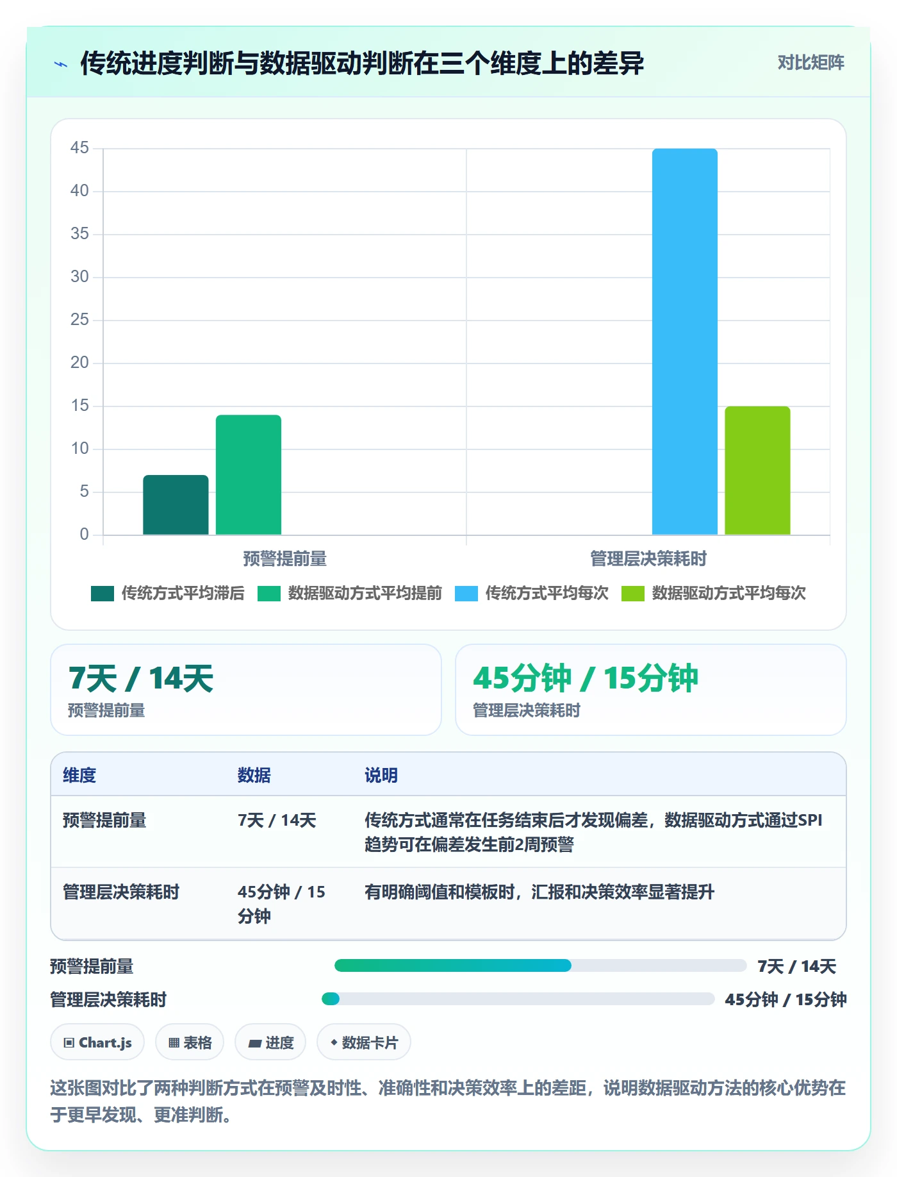Screen dimensions: 897x1177
Task: Select the 表格 tag chip
Action: point(190,1042)
